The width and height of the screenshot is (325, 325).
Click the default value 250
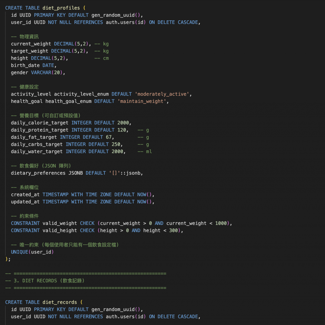[x=116, y=145]
